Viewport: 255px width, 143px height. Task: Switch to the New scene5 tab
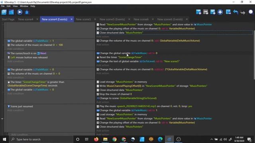pos(83,19)
